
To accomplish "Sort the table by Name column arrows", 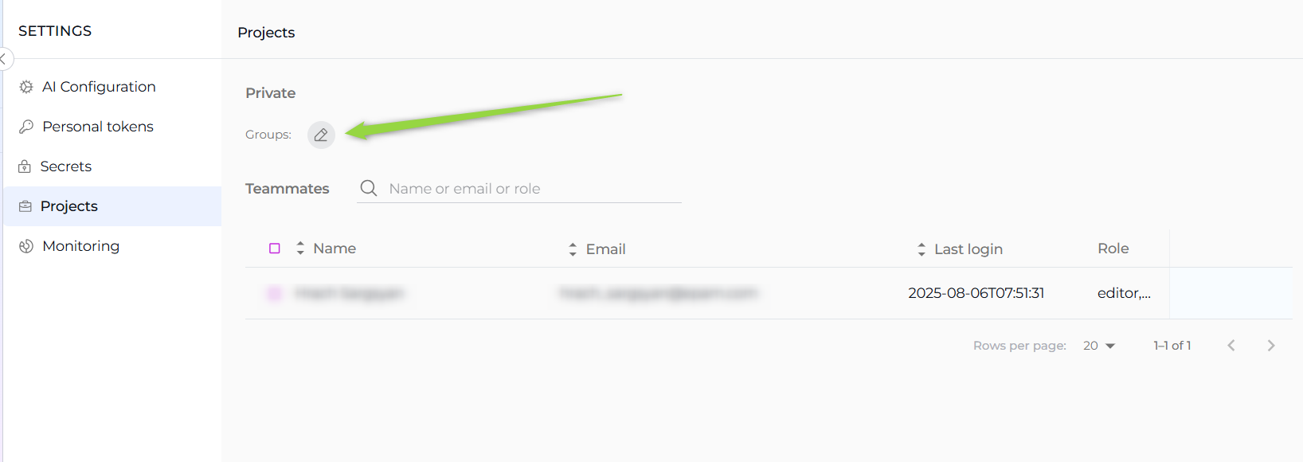I will (300, 249).
